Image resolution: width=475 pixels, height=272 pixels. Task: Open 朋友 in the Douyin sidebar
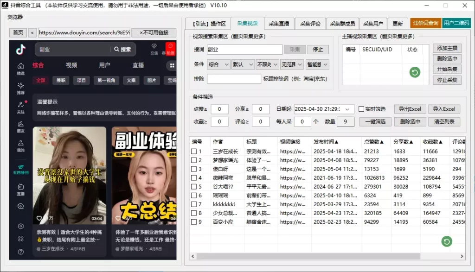coord(20,127)
